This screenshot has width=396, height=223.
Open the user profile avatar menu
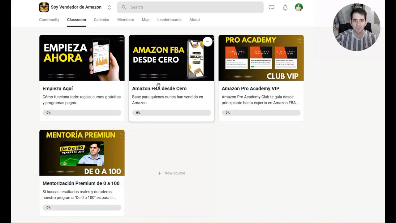pos(299,7)
